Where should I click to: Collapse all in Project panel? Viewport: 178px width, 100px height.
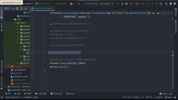[26, 9]
